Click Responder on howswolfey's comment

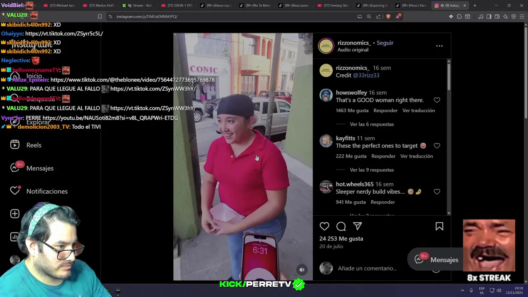pos(385,111)
